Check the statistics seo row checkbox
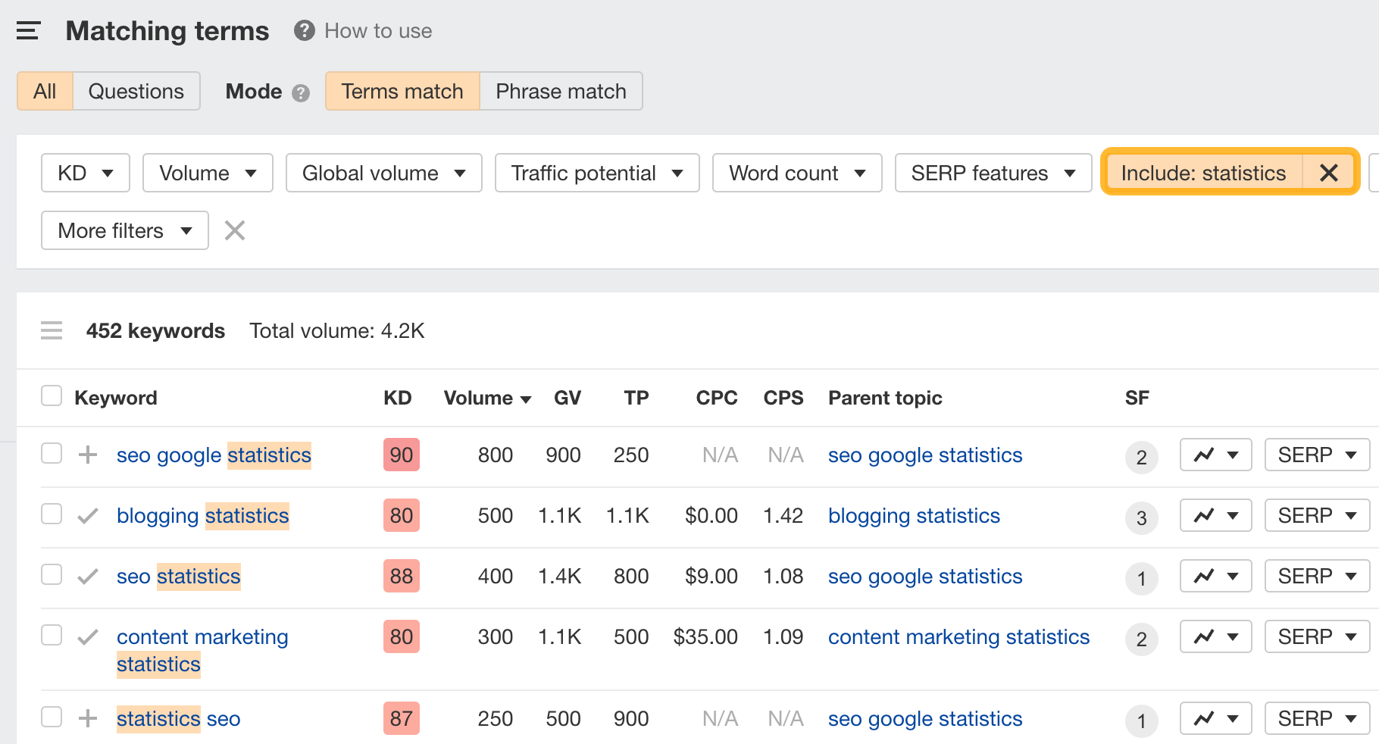1379x744 pixels. (51, 717)
